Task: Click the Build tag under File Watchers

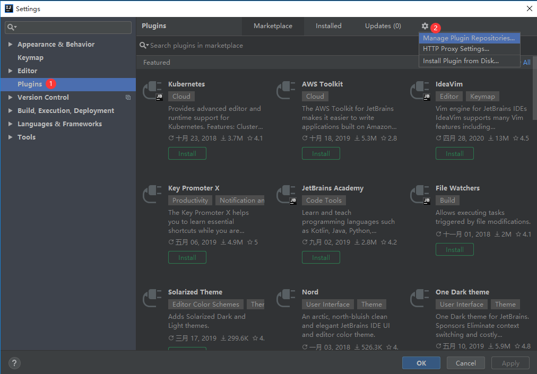Action: tap(448, 201)
